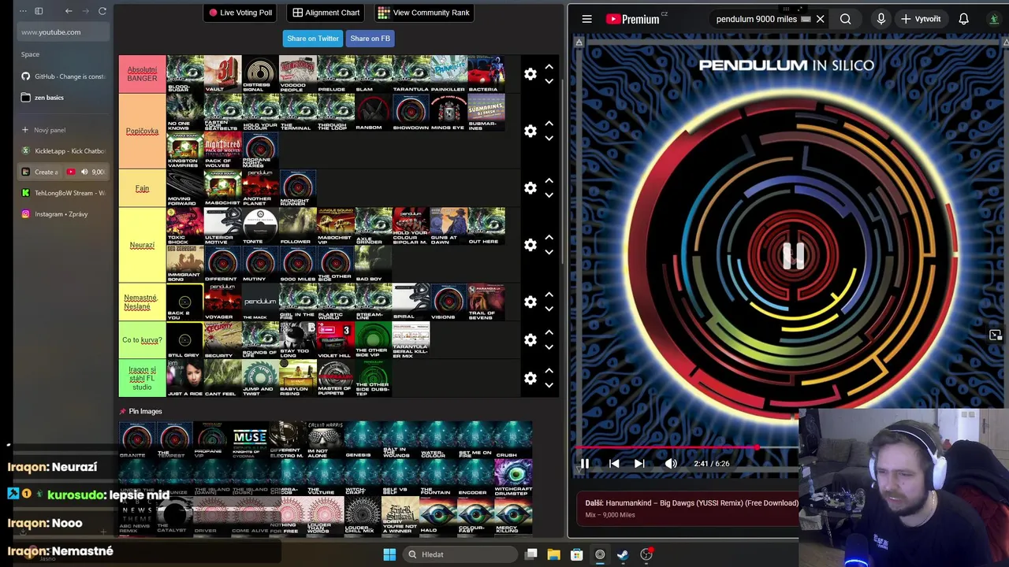
Task: Open Steam from the taskbar
Action: click(623, 554)
